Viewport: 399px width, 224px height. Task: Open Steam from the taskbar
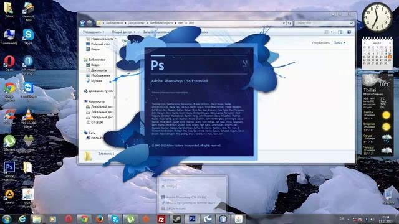pos(176,219)
